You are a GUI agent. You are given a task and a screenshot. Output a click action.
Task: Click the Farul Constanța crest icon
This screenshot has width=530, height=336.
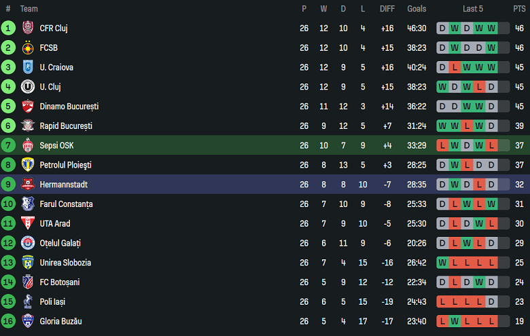(x=27, y=204)
